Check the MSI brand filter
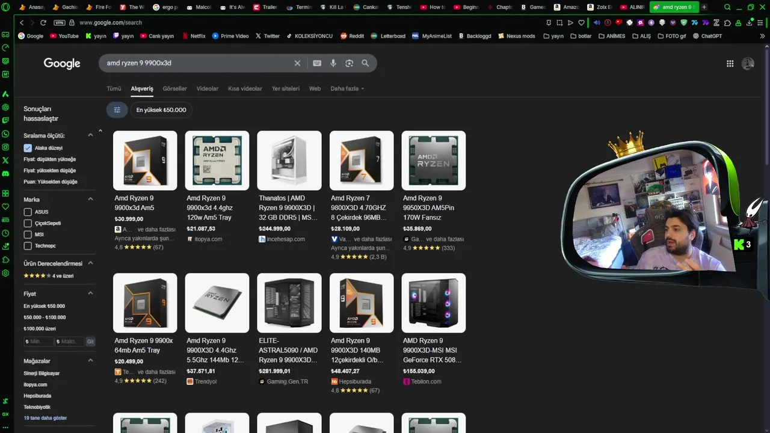The width and height of the screenshot is (770, 433). pyautogui.click(x=28, y=235)
